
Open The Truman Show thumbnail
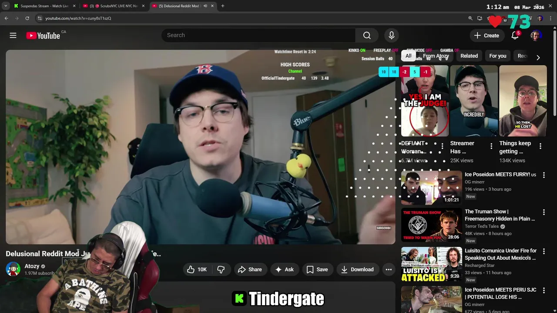click(x=431, y=225)
